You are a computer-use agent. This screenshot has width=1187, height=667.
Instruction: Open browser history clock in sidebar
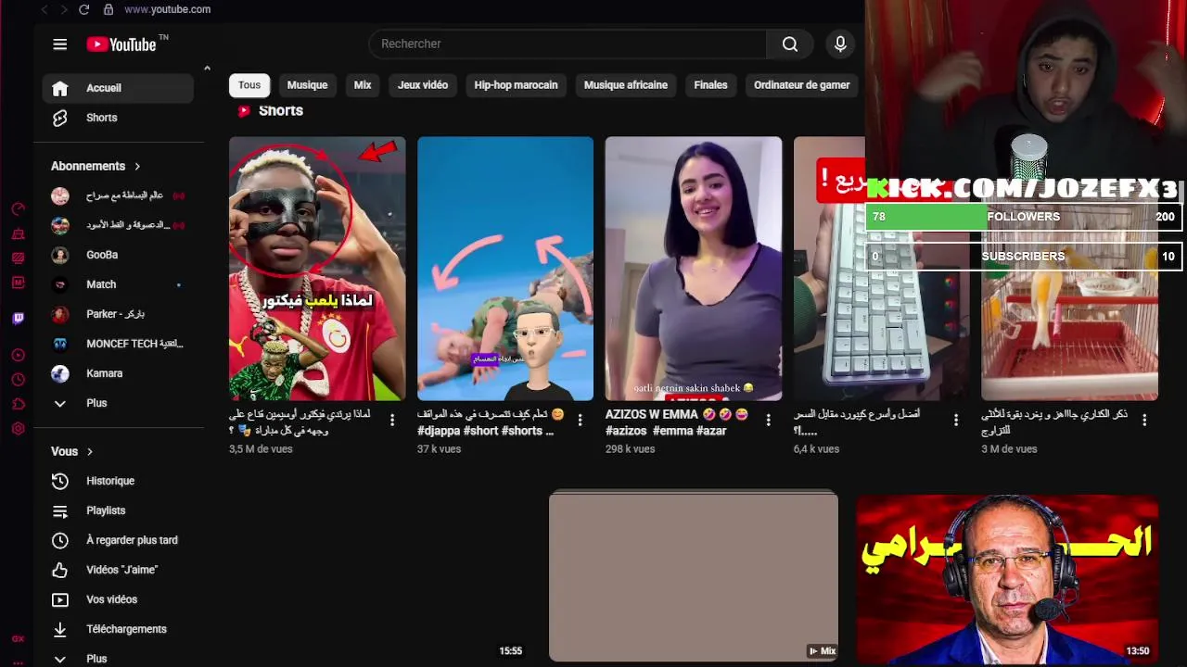tap(18, 380)
